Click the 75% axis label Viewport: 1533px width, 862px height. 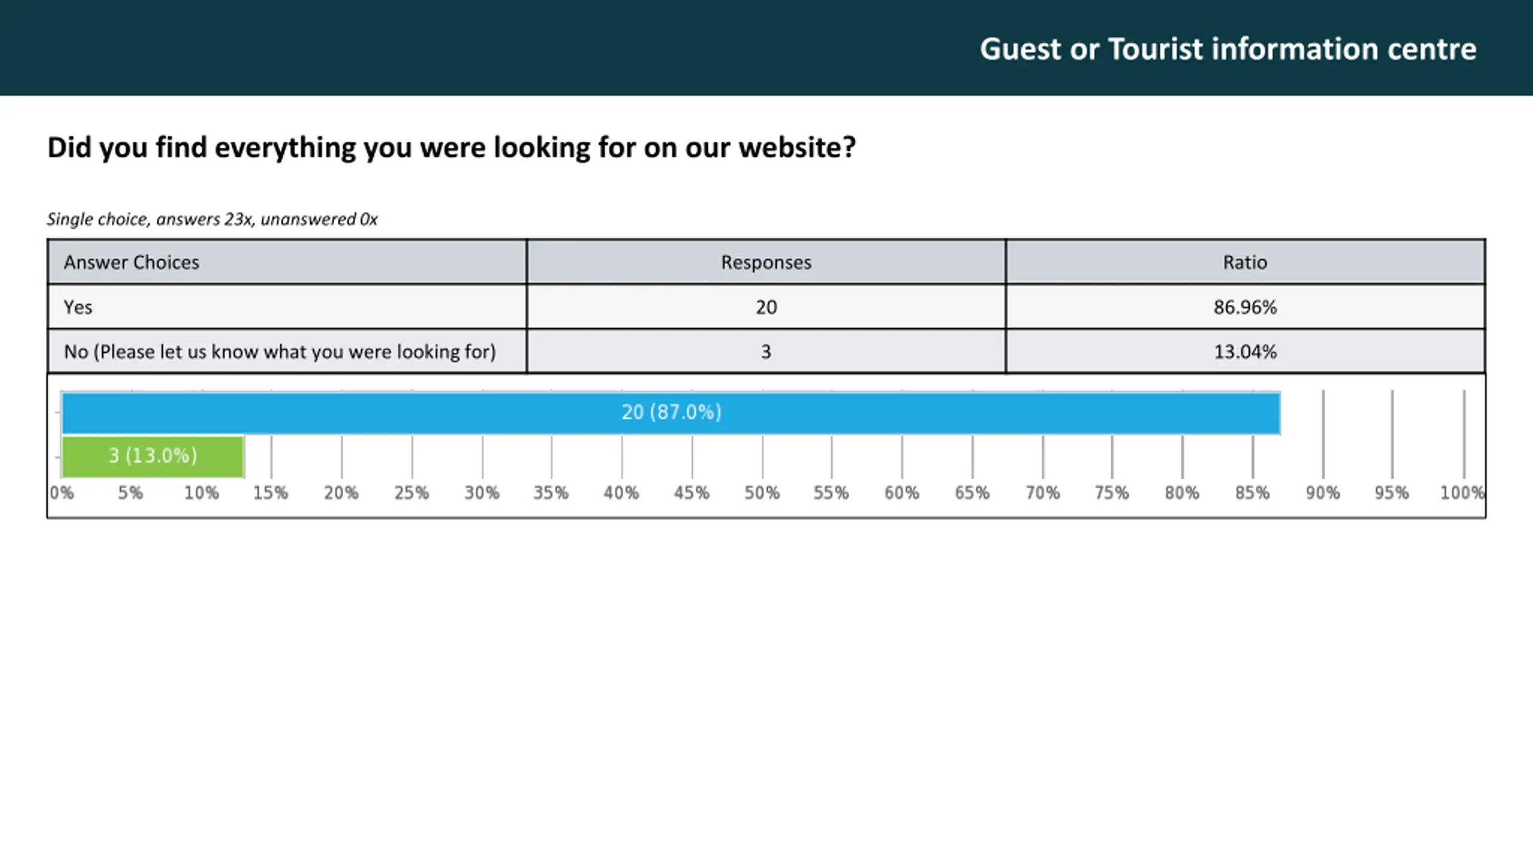coord(1111,493)
